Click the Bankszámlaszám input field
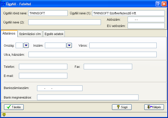The width and height of the screenshot is (168, 118). (60, 88)
